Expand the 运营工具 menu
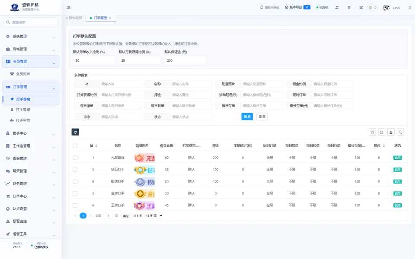 click(x=31, y=234)
